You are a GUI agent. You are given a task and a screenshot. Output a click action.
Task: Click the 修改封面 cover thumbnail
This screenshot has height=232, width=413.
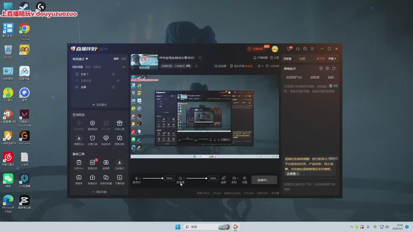tap(145, 62)
